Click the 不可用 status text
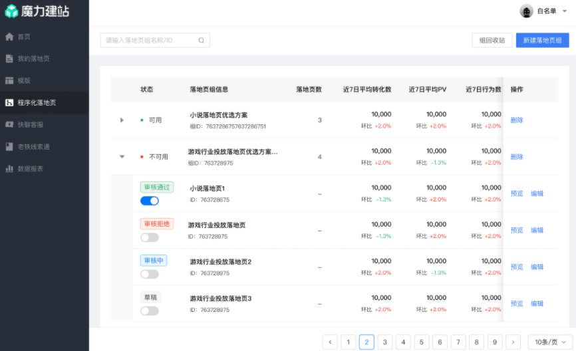576x351 pixels. pyautogui.click(x=158, y=157)
